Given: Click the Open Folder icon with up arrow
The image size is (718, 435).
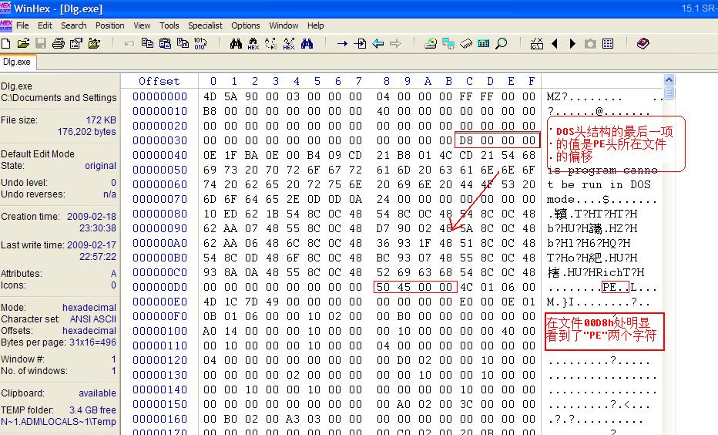Looking at the screenshot, I should (94, 43).
